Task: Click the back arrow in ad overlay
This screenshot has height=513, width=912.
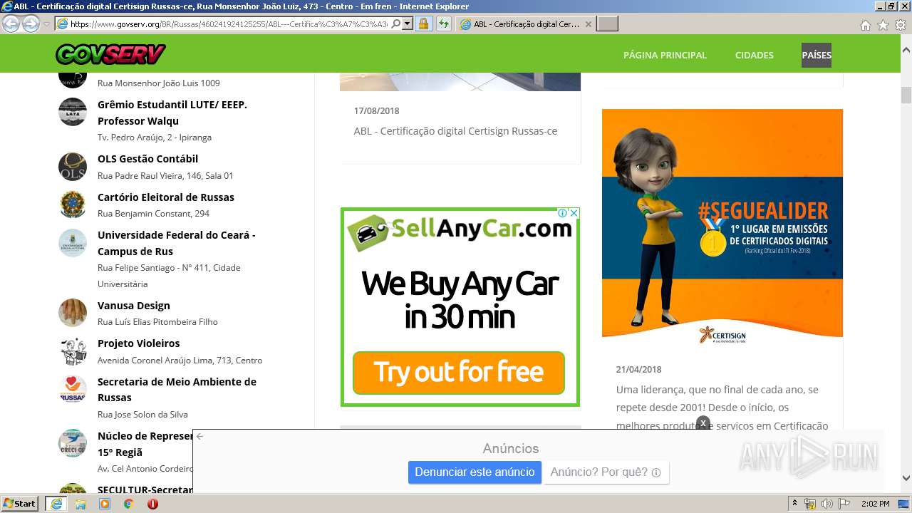Action: 200,436
